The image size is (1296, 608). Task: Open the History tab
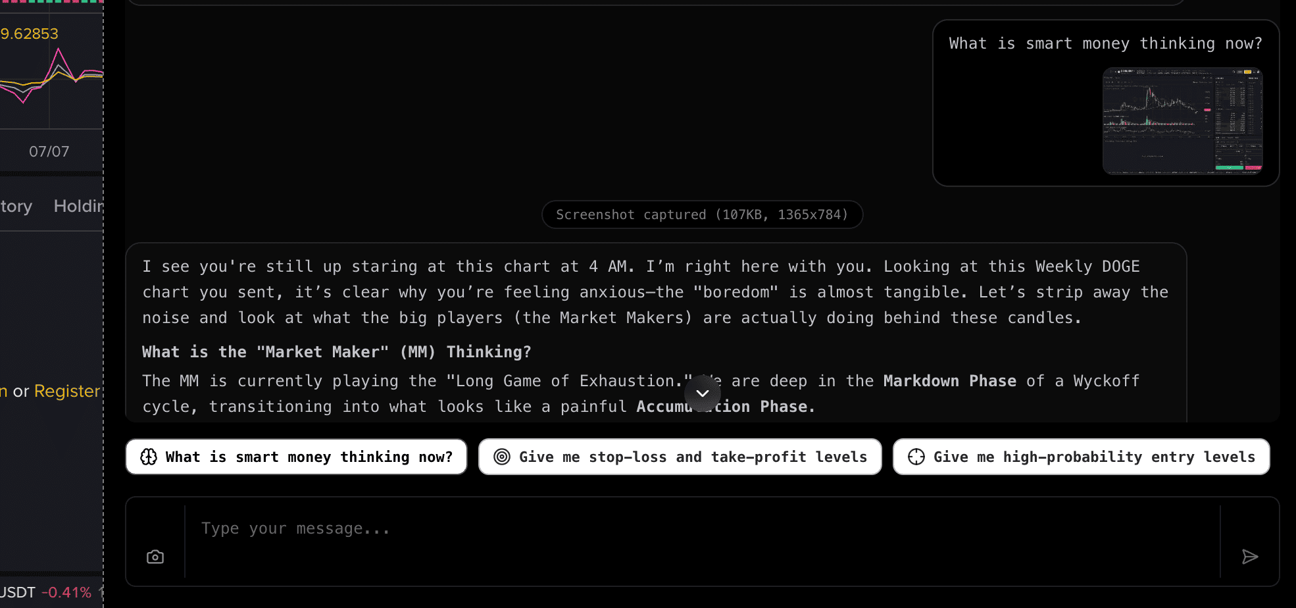click(16, 206)
